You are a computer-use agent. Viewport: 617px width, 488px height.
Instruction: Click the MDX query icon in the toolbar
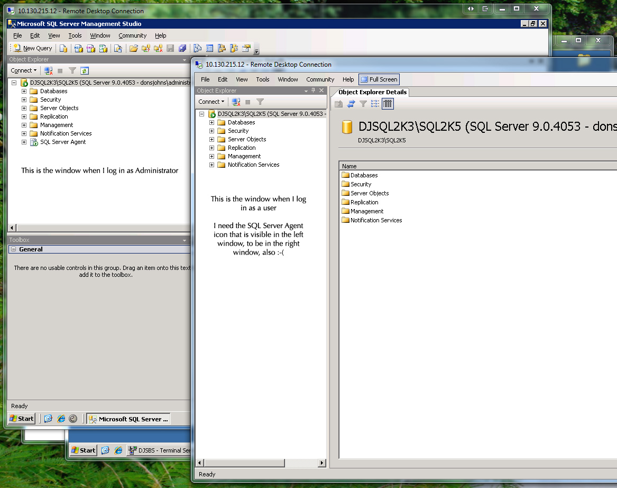[78, 48]
